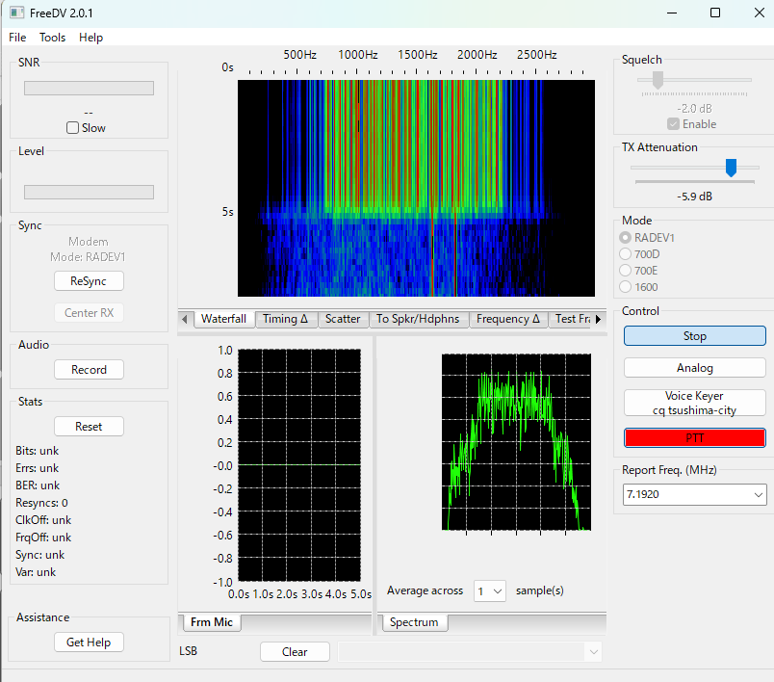Click the ClkOff: unk stat
The width and height of the screenshot is (774, 682).
click(x=43, y=520)
